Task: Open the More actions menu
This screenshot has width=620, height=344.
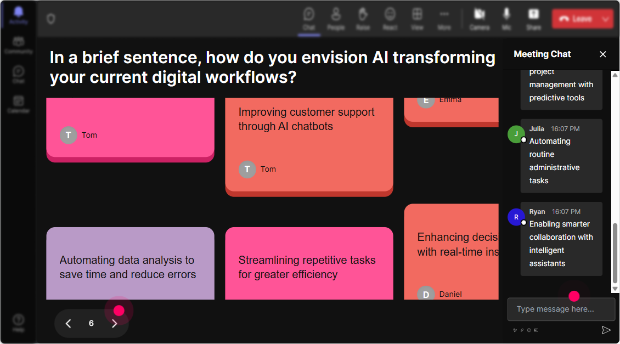Action: click(444, 19)
